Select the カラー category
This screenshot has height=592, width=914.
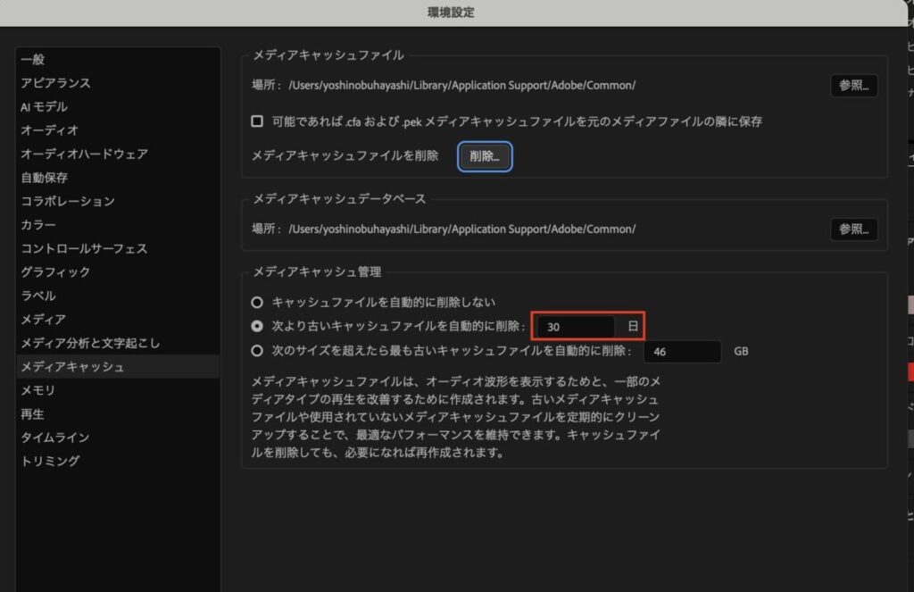(x=38, y=225)
